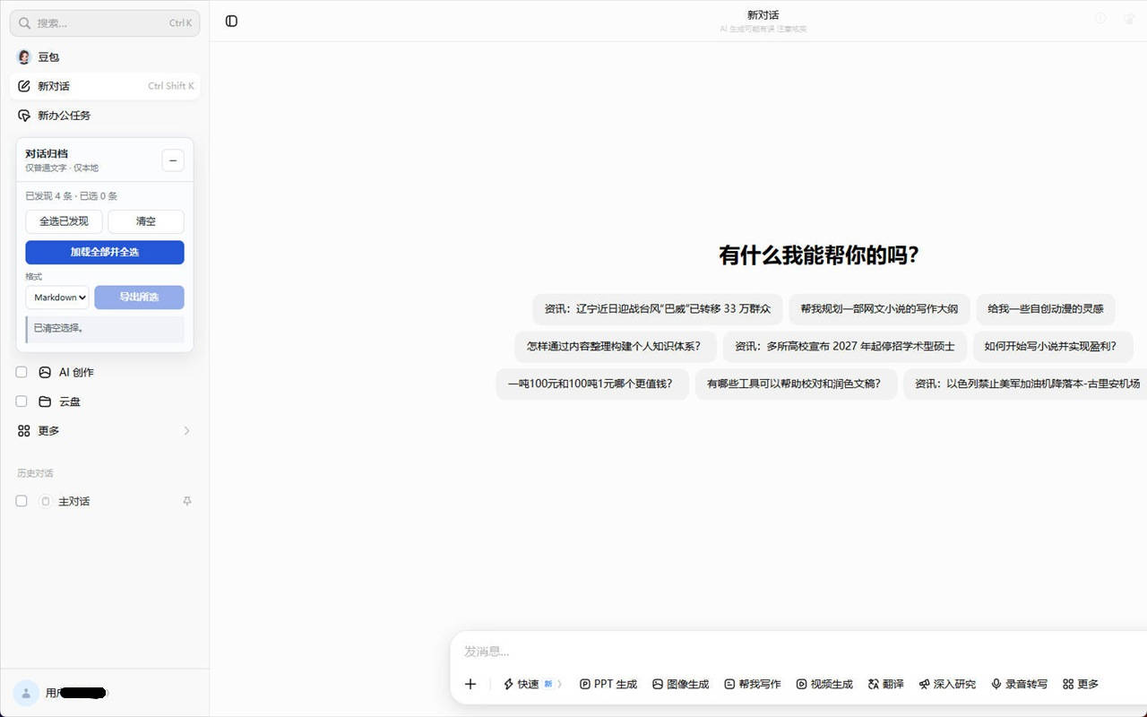
Task: Choose suggestion 如何开始写小说并实现盈利
Action: [1053, 347]
